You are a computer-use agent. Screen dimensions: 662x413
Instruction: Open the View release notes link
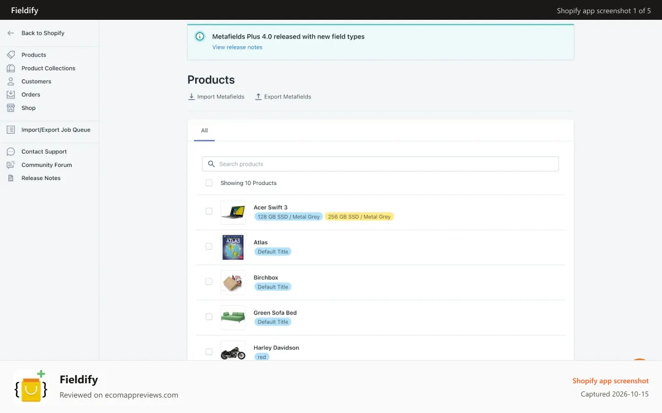point(237,47)
